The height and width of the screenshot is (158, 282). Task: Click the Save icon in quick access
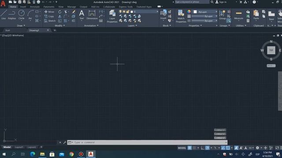click(x=19, y=2)
